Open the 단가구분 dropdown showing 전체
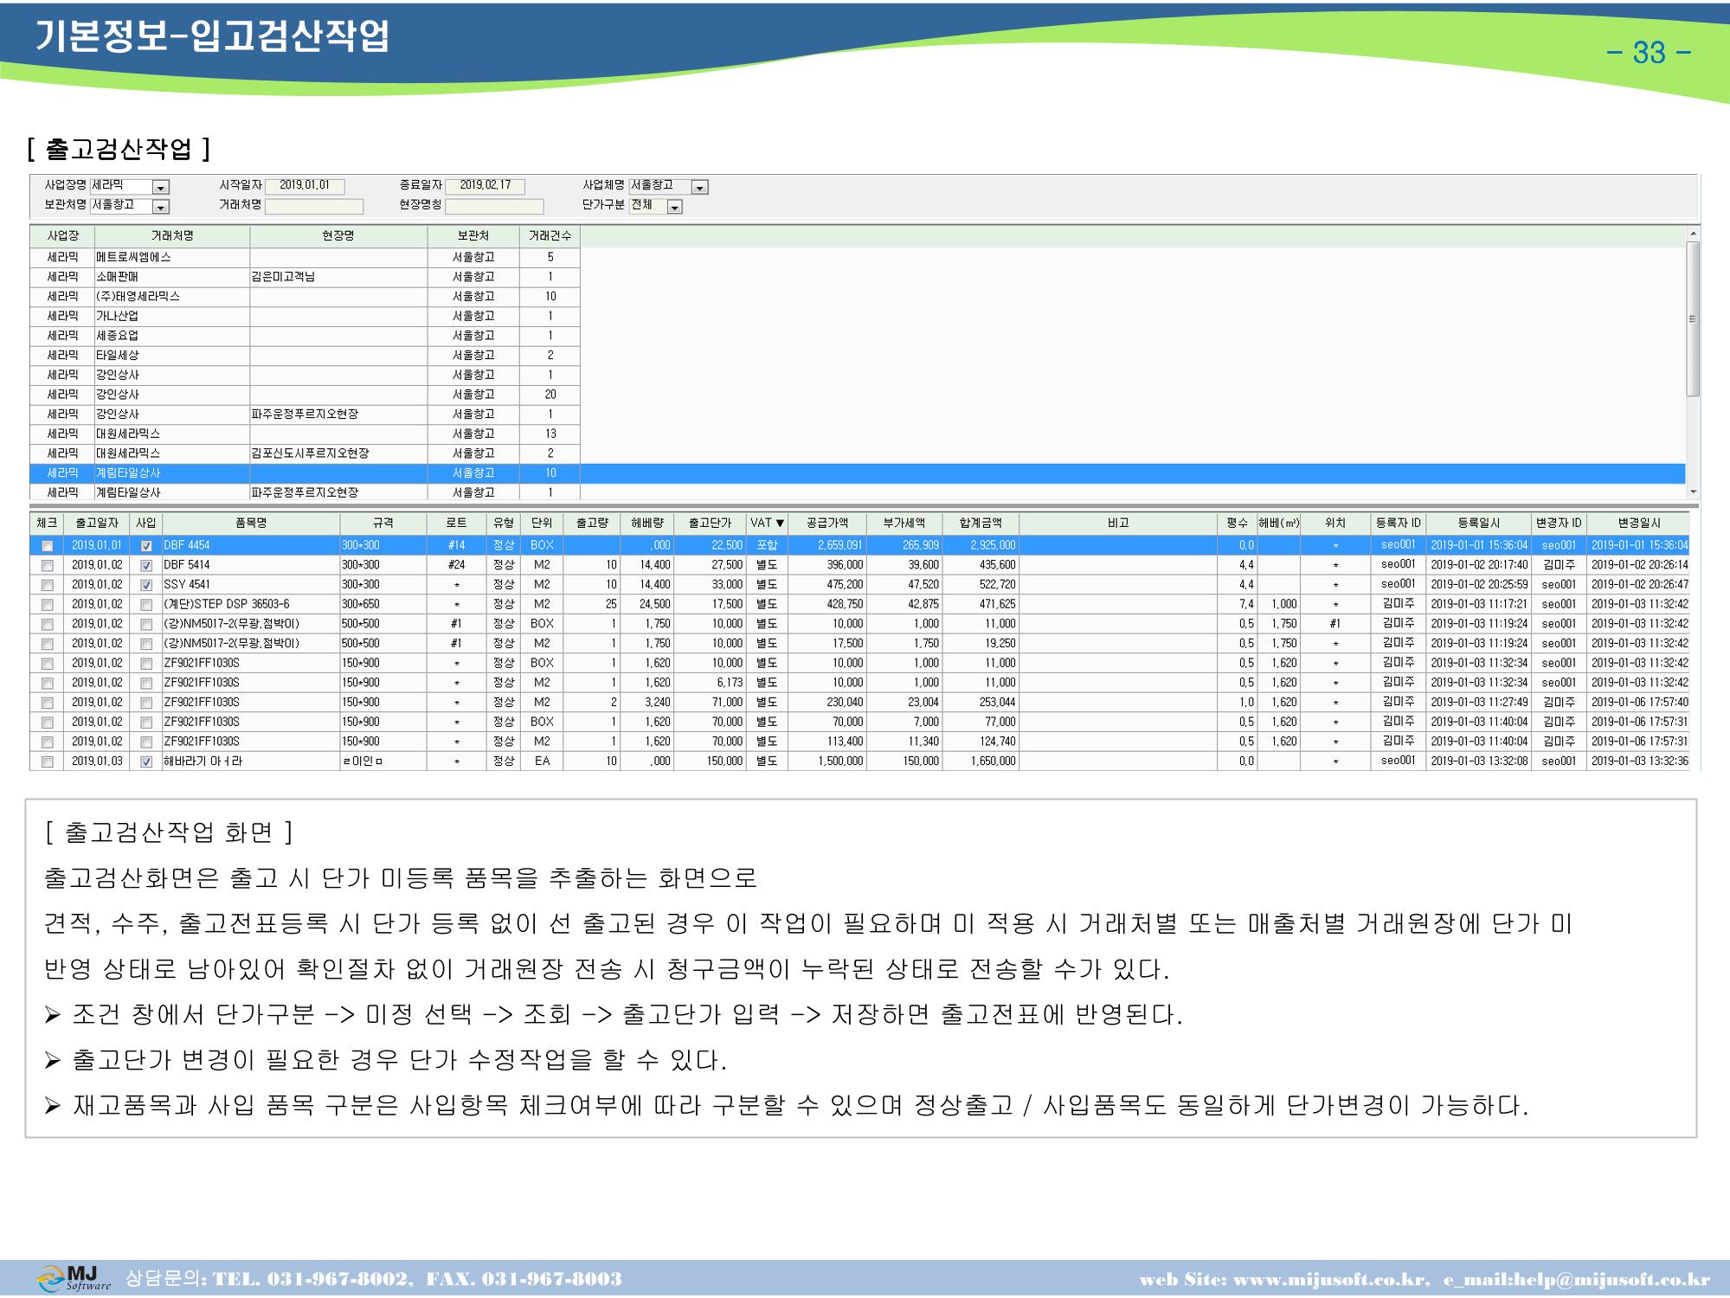1730x1298 pixels. [x=675, y=207]
